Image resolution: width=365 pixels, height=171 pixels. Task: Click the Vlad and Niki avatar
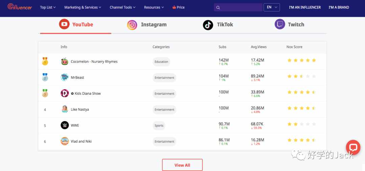pos(65,141)
